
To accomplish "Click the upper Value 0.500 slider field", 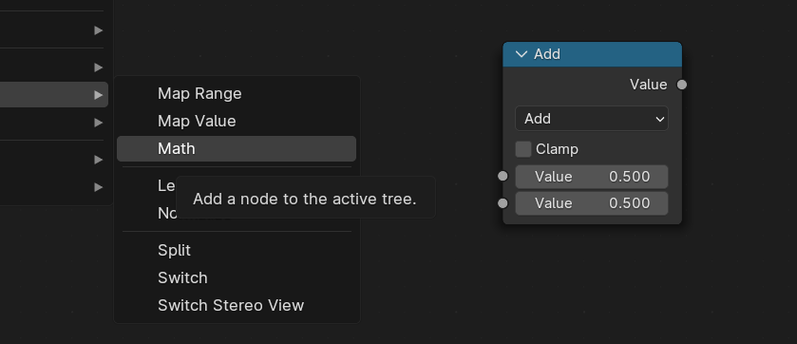I will (592, 177).
